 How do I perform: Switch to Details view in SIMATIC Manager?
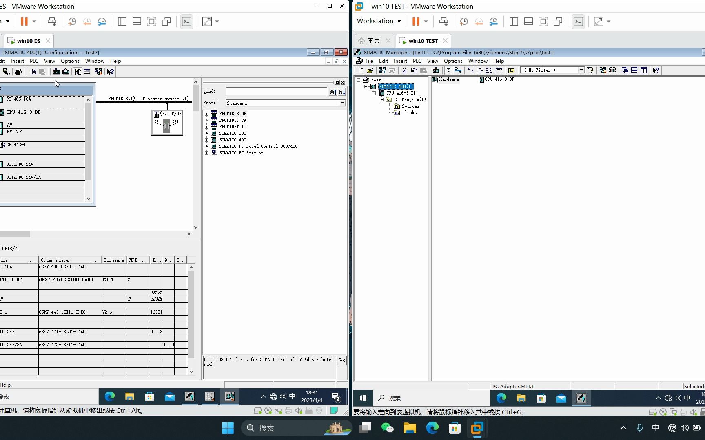[499, 70]
